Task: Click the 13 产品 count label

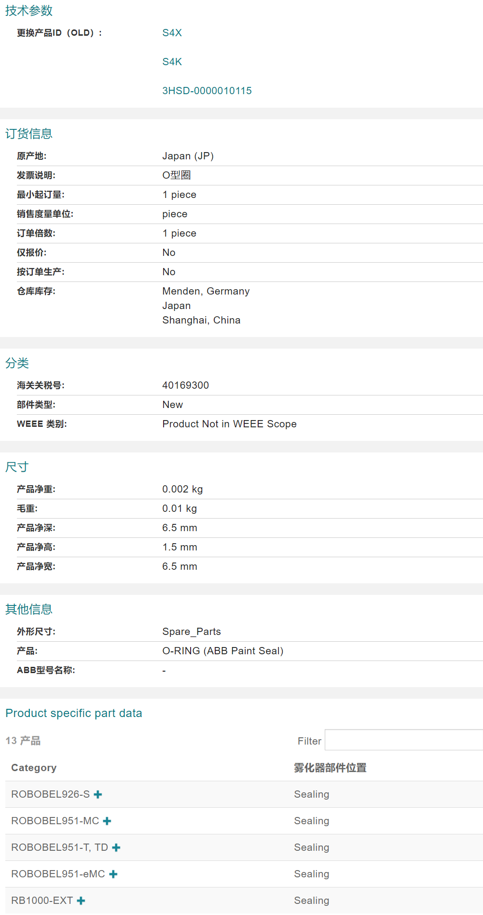Action: click(23, 741)
